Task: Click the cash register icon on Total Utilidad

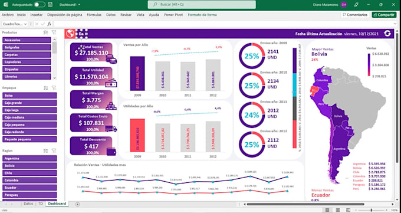Action: (111, 83)
